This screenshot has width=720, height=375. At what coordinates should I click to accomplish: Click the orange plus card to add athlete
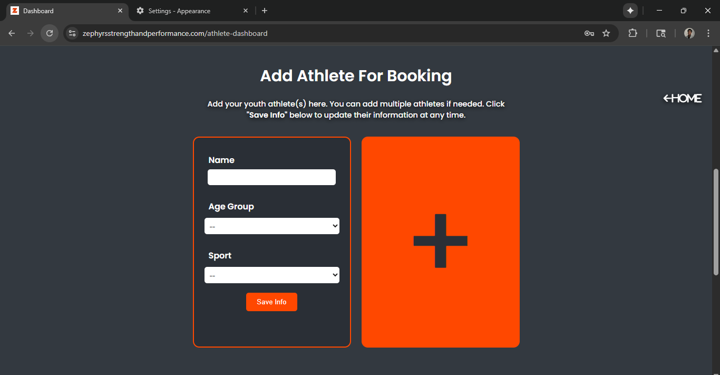[440, 242]
